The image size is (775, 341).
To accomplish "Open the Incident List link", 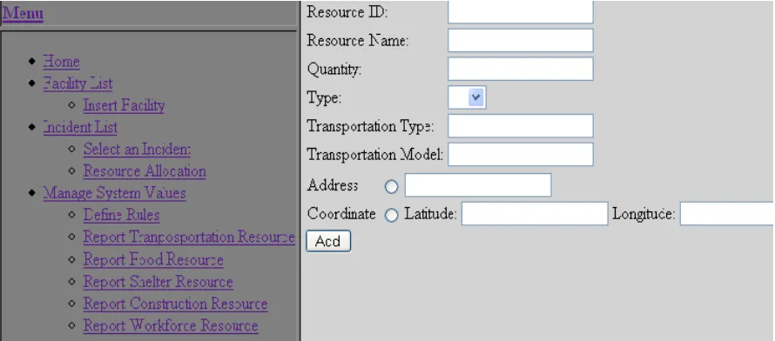I will 80,127.
